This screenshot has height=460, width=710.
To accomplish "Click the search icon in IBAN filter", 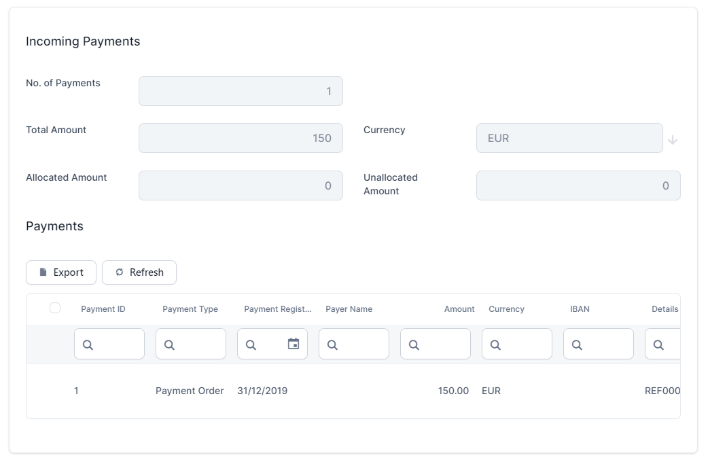I will [577, 345].
